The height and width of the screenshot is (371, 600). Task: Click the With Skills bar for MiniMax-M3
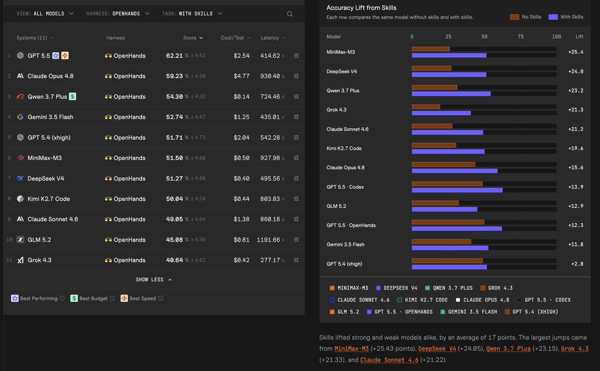click(449, 55)
